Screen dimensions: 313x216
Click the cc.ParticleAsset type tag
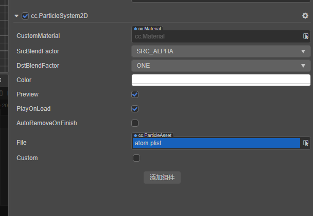pyautogui.click(x=153, y=135)
